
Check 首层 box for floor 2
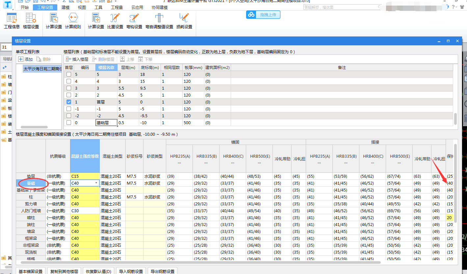[x=69, y=95]
